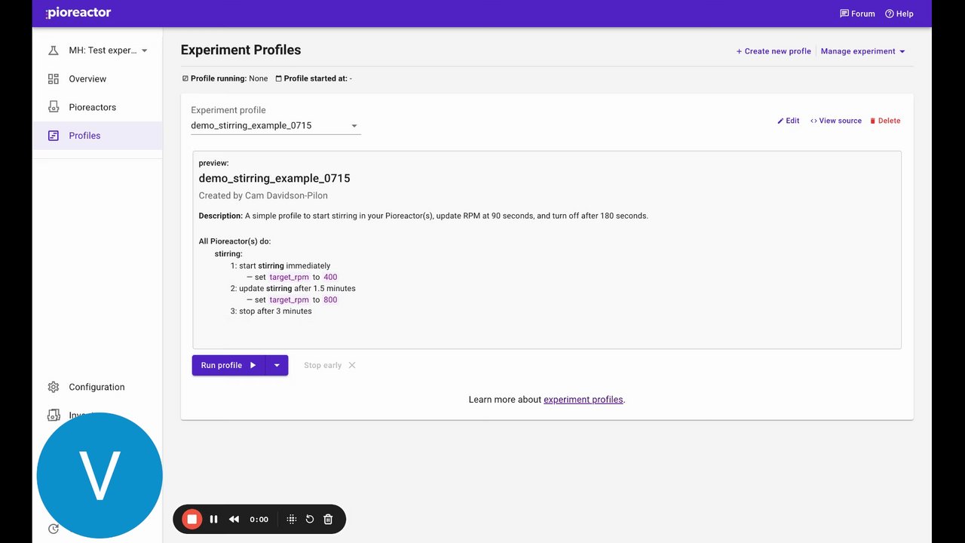Expand the experiment selector dropdown
Image resolution: width=965 pixels, height=543 pixels.
point(144,51)
